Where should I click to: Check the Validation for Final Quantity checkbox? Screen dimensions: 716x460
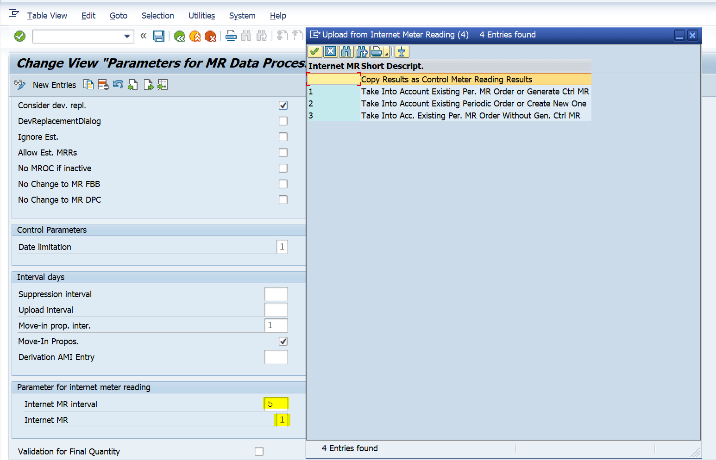pyautogui.click(x=259, y=452)
